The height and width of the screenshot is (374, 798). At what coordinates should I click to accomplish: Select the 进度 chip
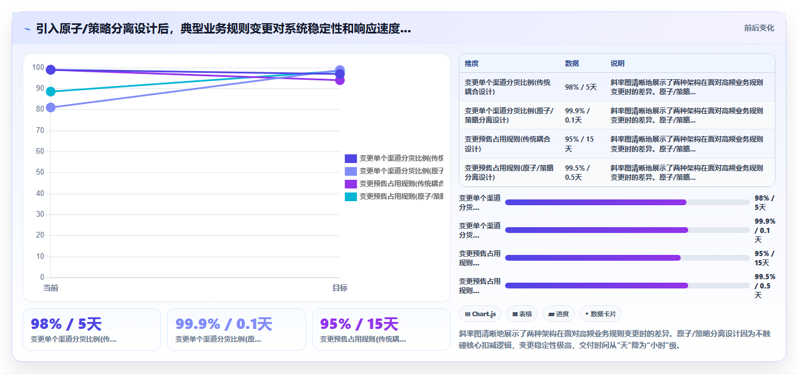pyautogui.click(x=559, y=314)
